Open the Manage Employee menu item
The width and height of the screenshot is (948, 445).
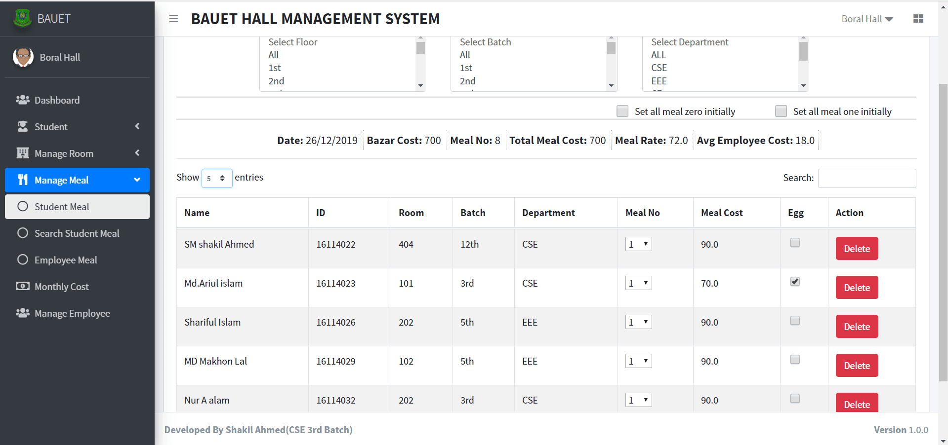77,313
